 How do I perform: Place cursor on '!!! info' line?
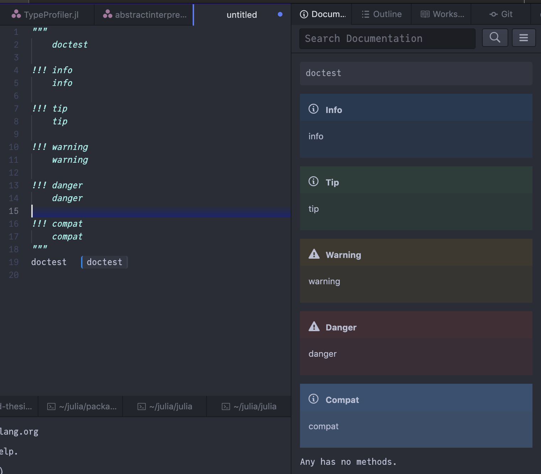point(52,70)
